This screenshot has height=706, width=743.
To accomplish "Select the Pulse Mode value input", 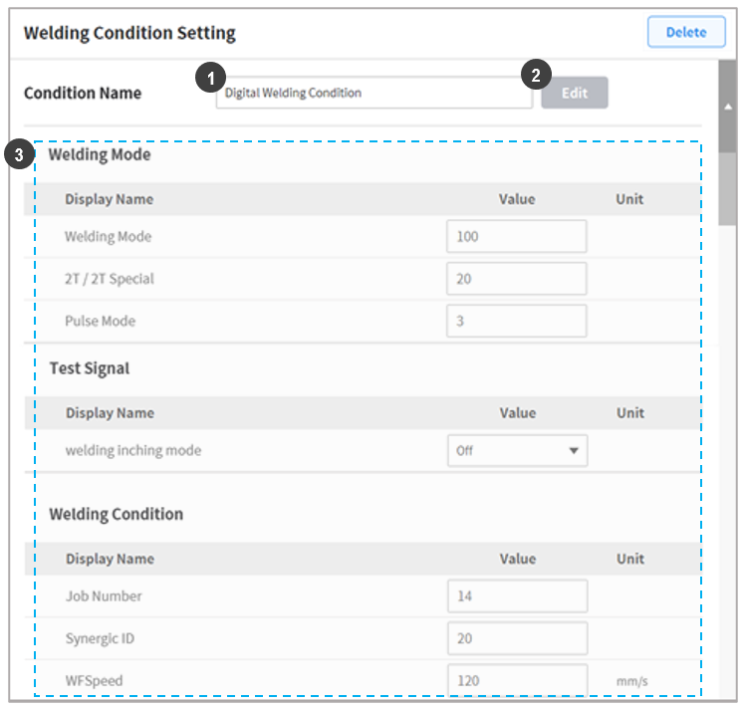I will 516,321.
